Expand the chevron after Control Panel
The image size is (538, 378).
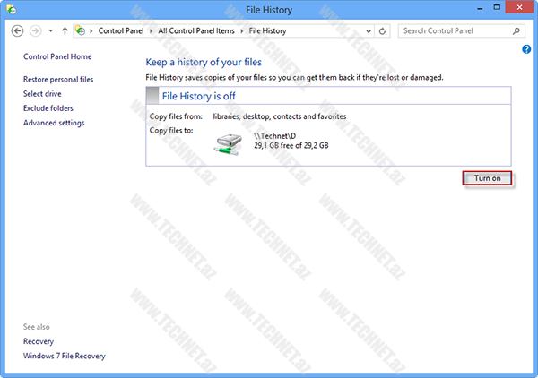point(151,30)
